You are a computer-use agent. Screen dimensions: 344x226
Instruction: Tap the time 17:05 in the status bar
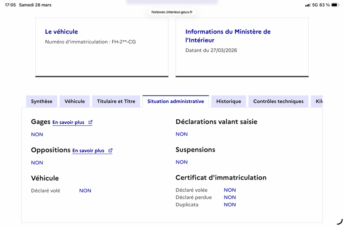(x=10, y=5)
